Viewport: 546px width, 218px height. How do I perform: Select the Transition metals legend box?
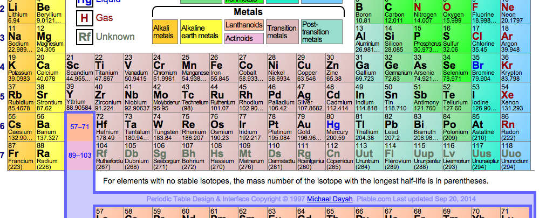click(x=282, y=32)
